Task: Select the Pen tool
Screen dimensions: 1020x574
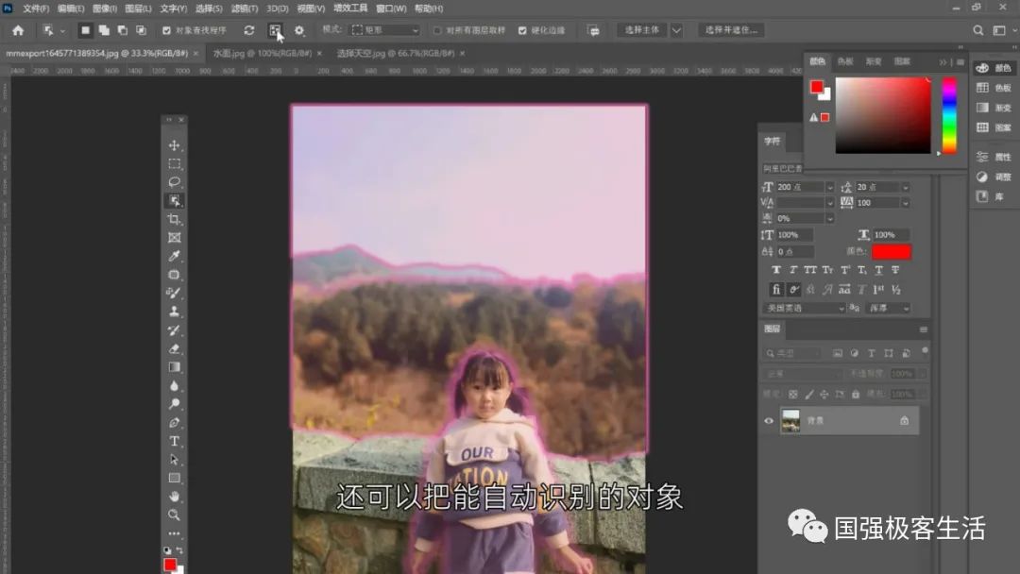Action: (175, 423)
